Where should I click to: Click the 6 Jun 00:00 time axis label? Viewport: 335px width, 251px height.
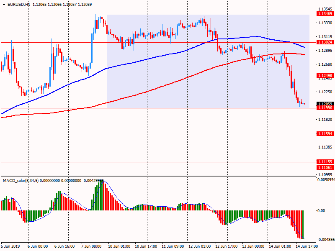[x=38, y=246]
